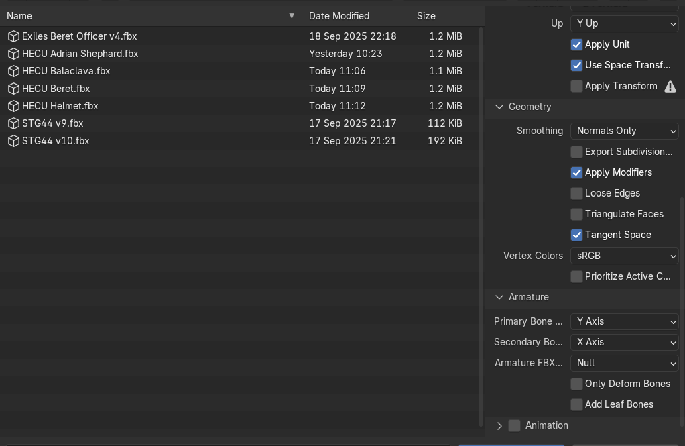Open the Smoothing dropdown set to Normals Only
This screenshot has height=446, width=685.
pos(624,131)
